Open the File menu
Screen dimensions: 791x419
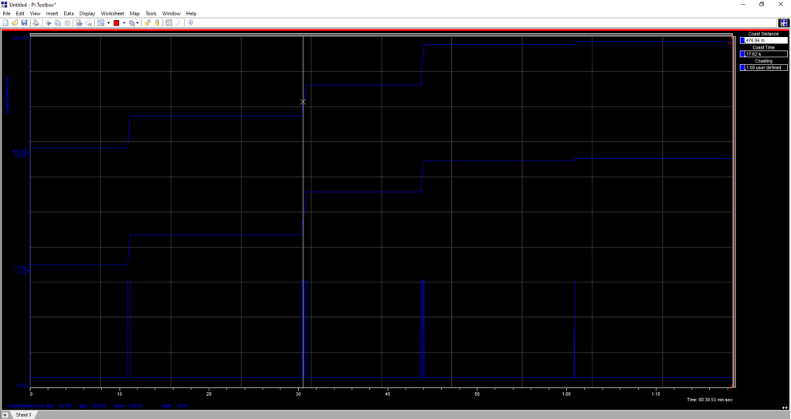point(6,14)
